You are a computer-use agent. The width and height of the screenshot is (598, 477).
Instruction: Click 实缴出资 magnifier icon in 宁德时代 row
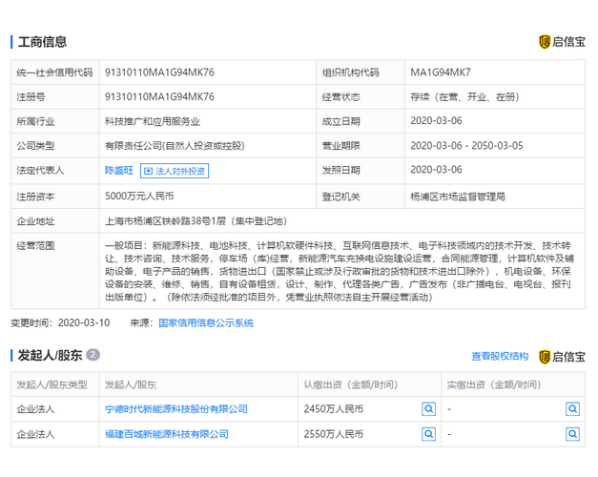572,408
